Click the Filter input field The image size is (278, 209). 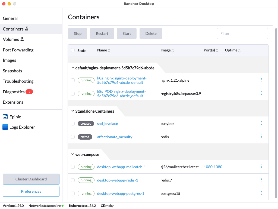pos(242,33)
